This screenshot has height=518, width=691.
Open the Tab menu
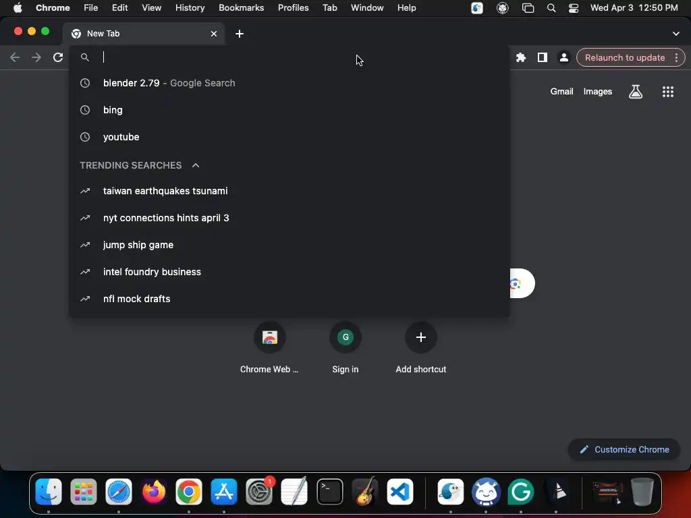[x=329, y=8]
